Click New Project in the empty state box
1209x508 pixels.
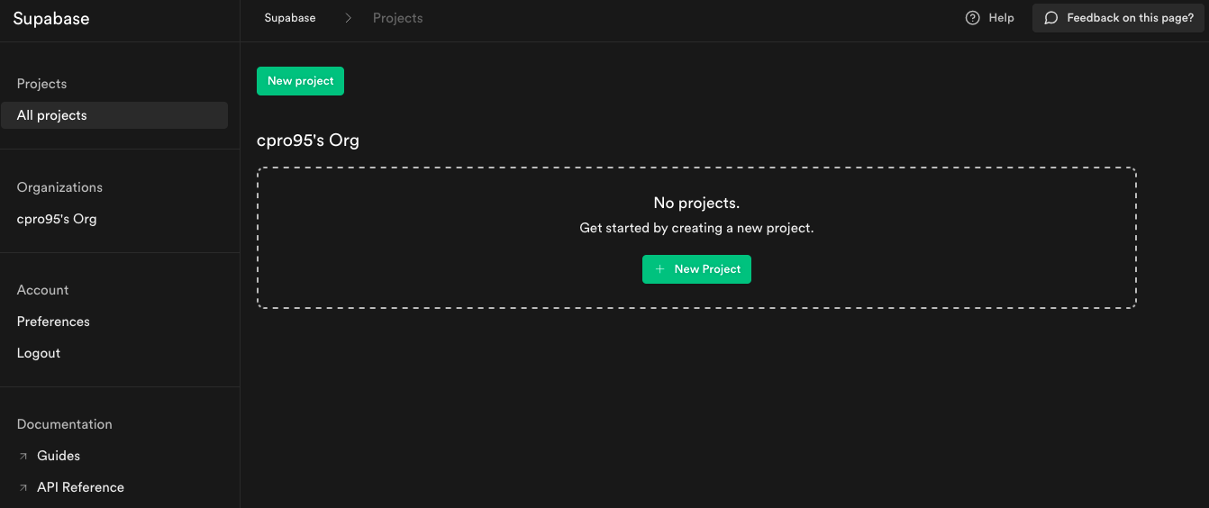point(696,269)
